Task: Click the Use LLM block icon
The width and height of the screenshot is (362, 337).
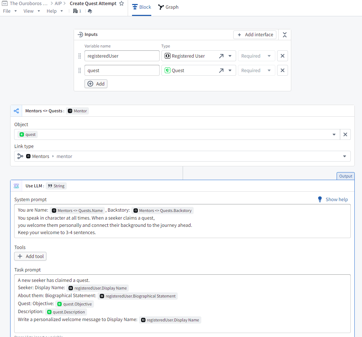Action: pyautogui.click(x=16, y=186)
